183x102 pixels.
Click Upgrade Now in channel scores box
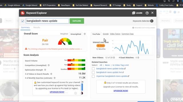click(x=57, y=92)
